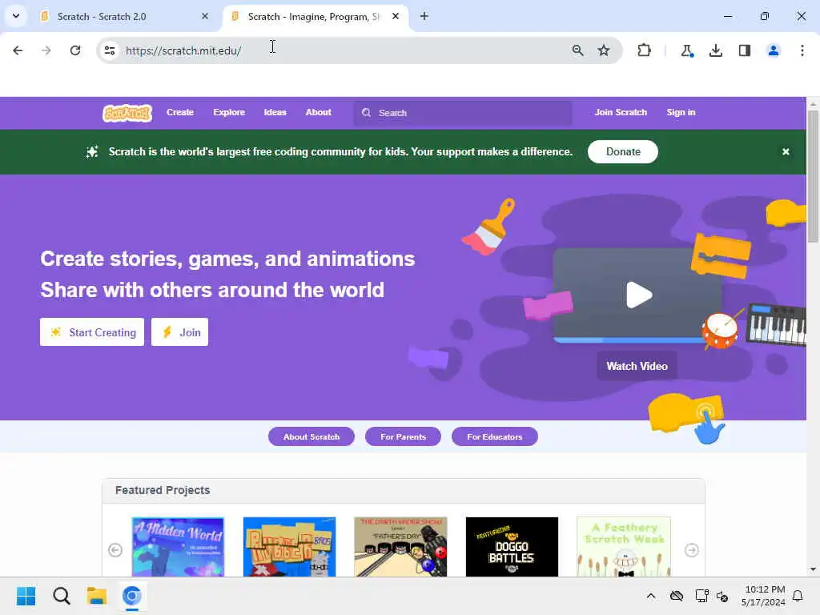
Task: View site information icon in address bar
Action: [110, 50]
